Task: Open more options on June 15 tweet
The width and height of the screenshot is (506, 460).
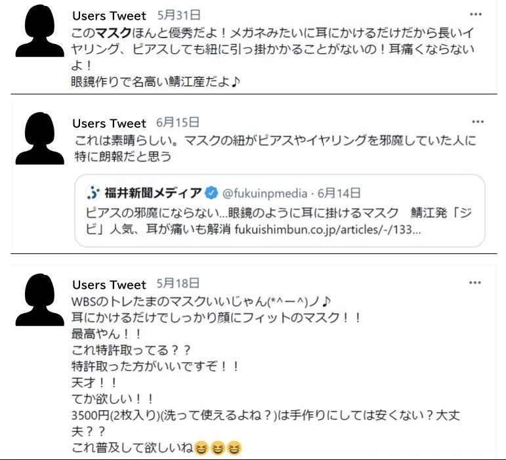Action: point(477,122)
